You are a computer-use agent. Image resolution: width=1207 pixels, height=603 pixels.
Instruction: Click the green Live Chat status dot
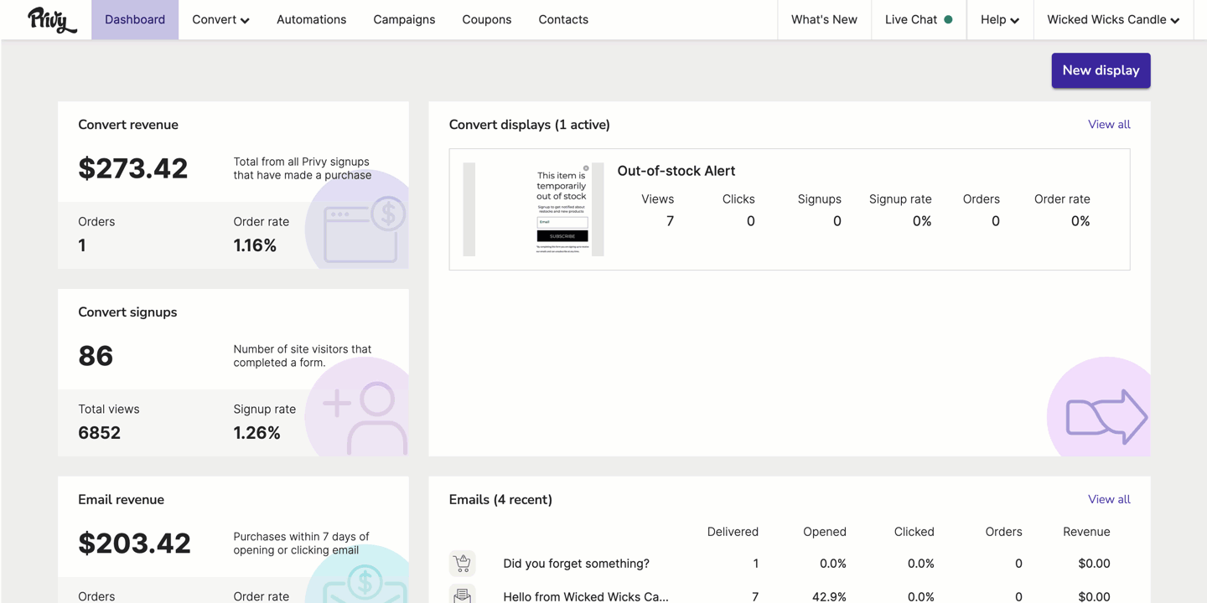point(948,19)
